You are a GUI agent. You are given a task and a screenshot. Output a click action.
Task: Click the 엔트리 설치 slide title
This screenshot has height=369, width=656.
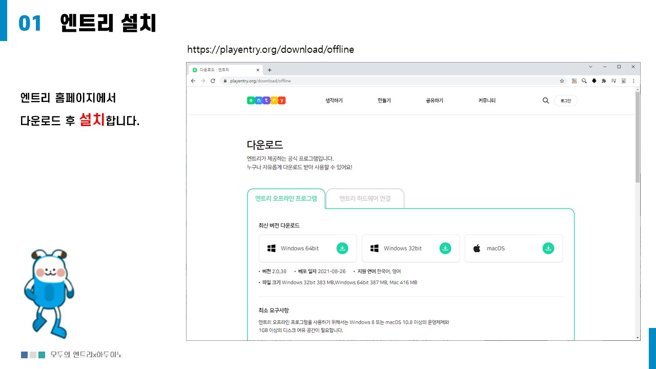tap(108, 23)
